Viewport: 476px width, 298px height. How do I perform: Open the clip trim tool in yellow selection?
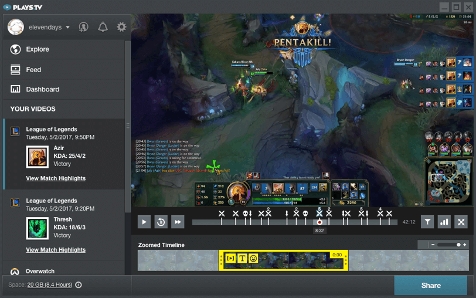[x=230, y=258]
